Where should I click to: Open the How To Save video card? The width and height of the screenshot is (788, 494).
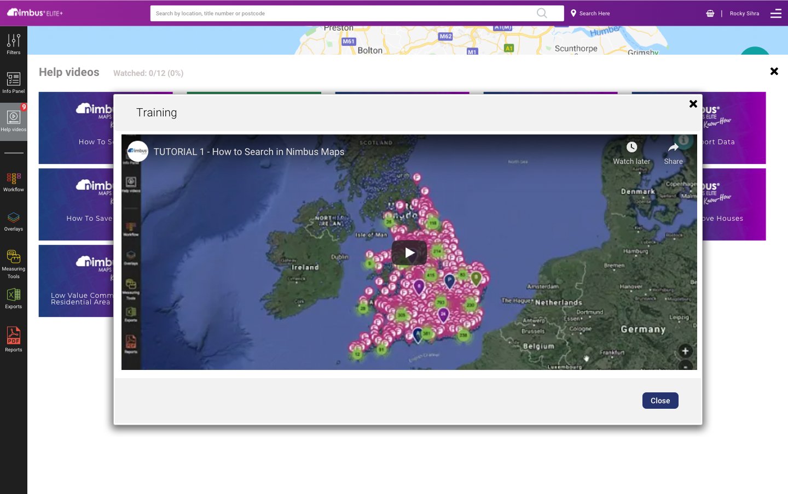(x=76, y=204)
